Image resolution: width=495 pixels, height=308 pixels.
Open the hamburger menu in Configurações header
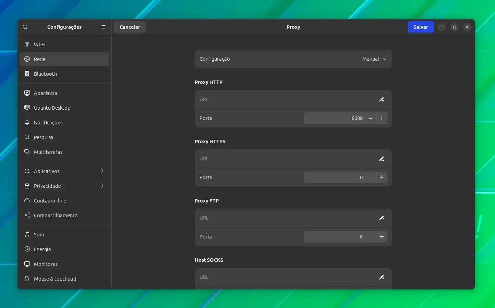pyautogui.click(x=104, y=27)
